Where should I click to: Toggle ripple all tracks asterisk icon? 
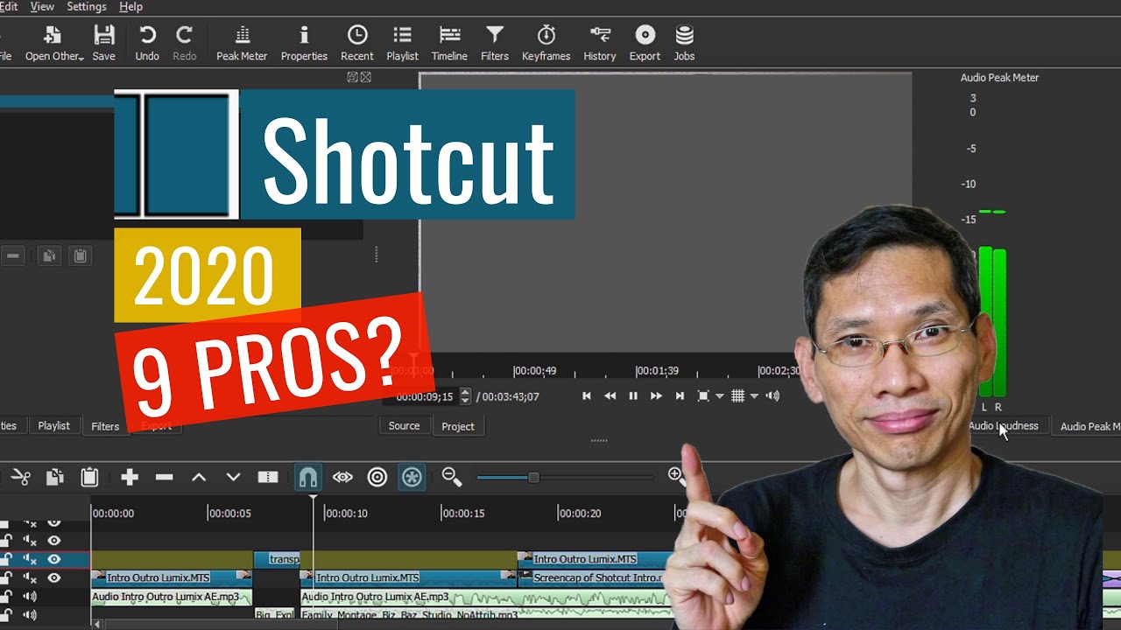[x=412, y=477]
